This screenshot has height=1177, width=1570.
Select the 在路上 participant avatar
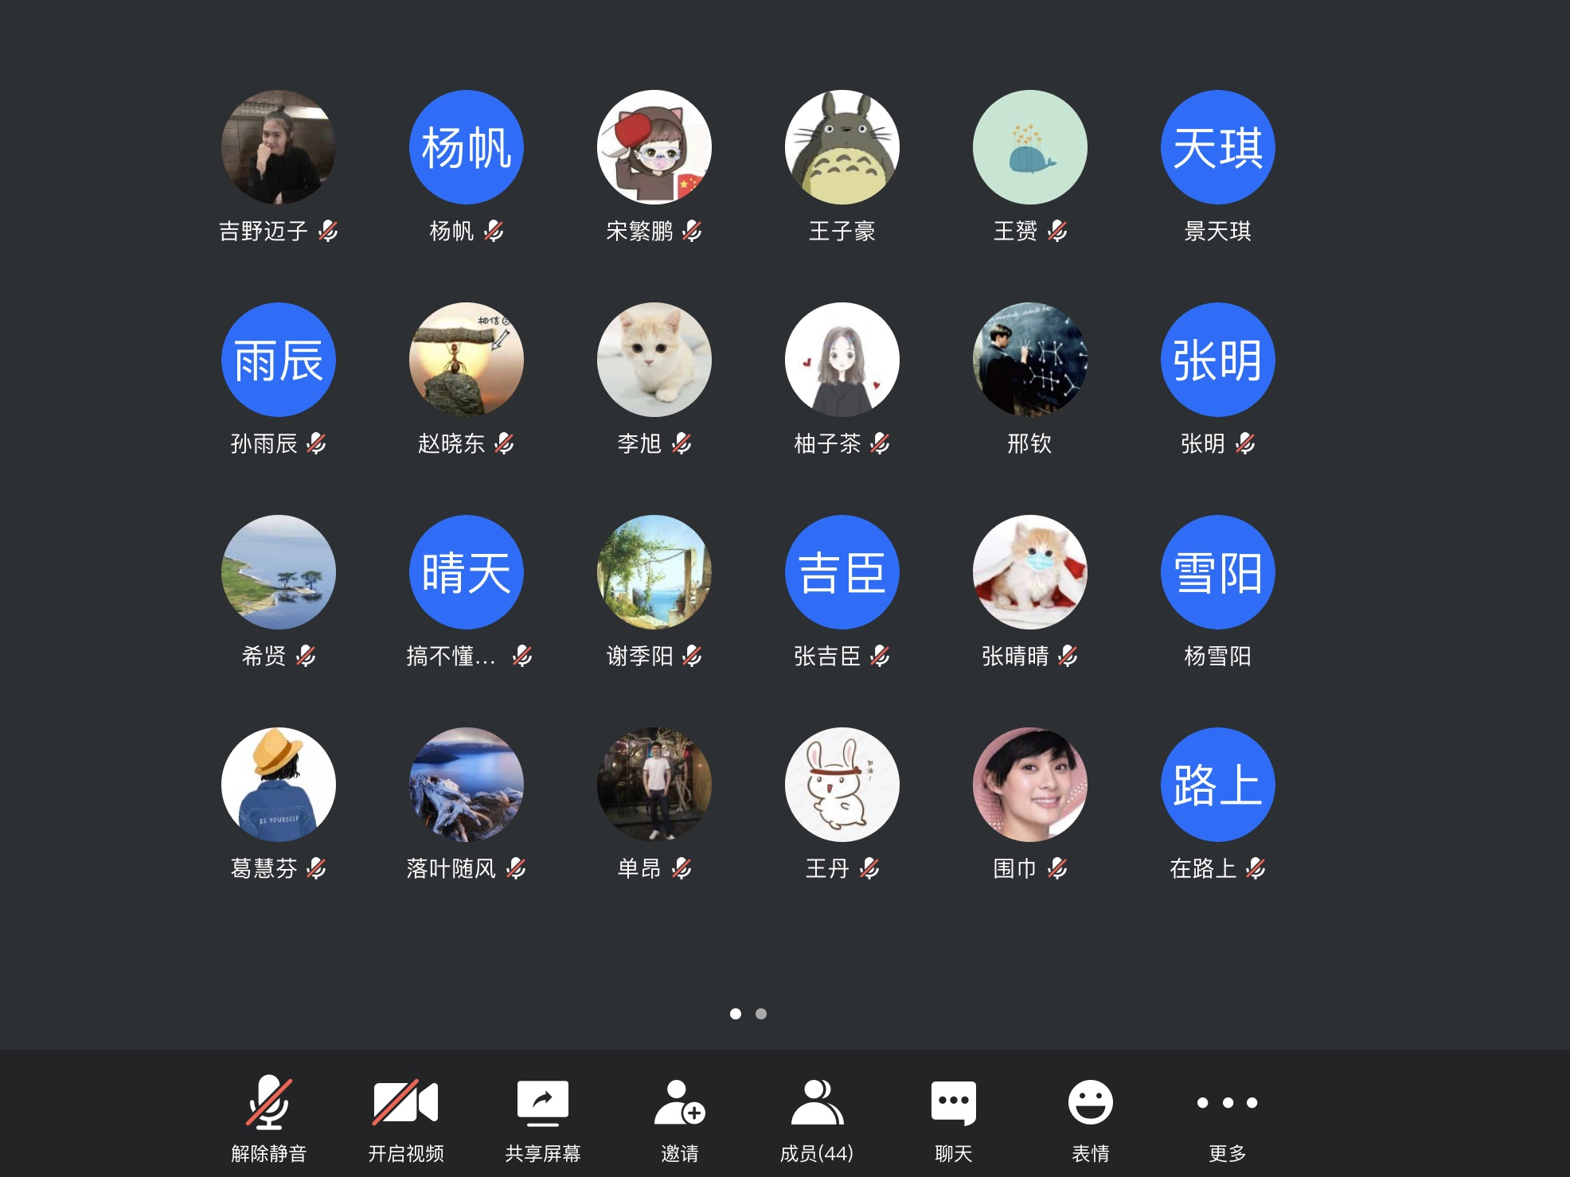1218,785
